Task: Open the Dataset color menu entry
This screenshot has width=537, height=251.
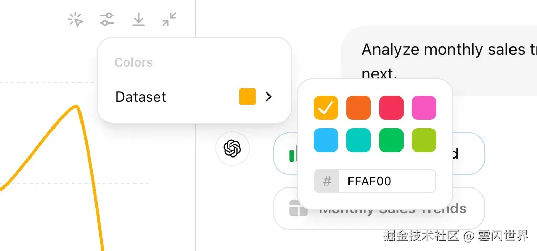Action: tap(141, 97)
